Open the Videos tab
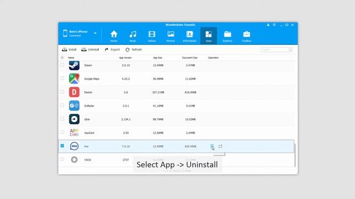The image size is (355, 199). [x=151, y=36]
